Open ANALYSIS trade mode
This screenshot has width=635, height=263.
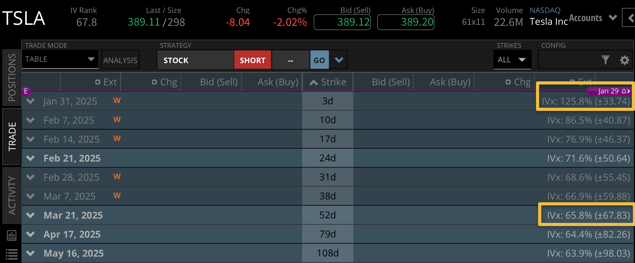click(120, 60)
